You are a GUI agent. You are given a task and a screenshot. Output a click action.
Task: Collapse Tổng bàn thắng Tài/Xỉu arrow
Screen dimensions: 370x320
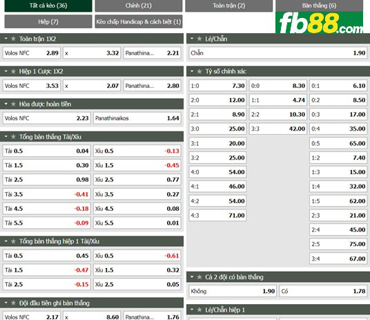[x=6, y=136]
